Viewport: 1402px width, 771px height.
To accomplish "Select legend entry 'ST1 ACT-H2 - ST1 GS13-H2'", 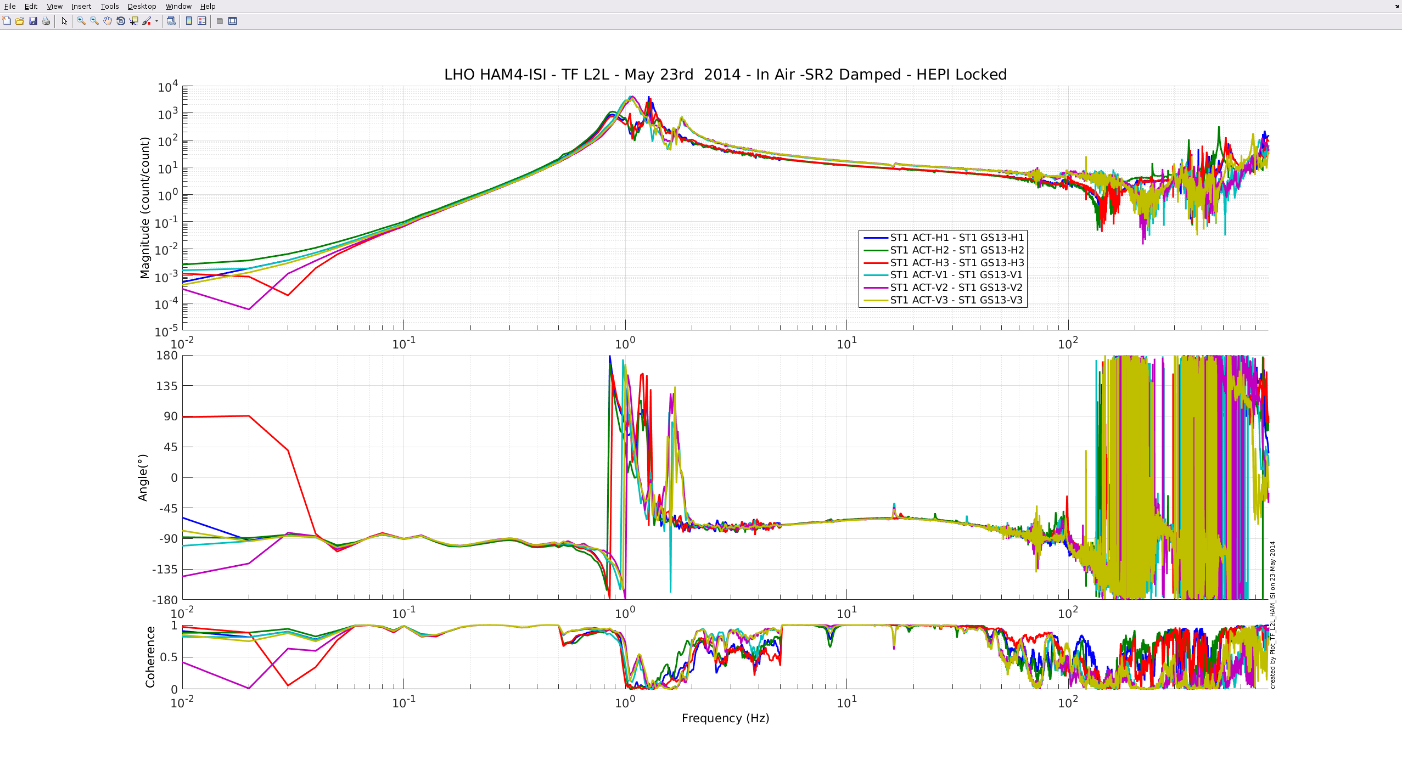I will pos(957,250).
